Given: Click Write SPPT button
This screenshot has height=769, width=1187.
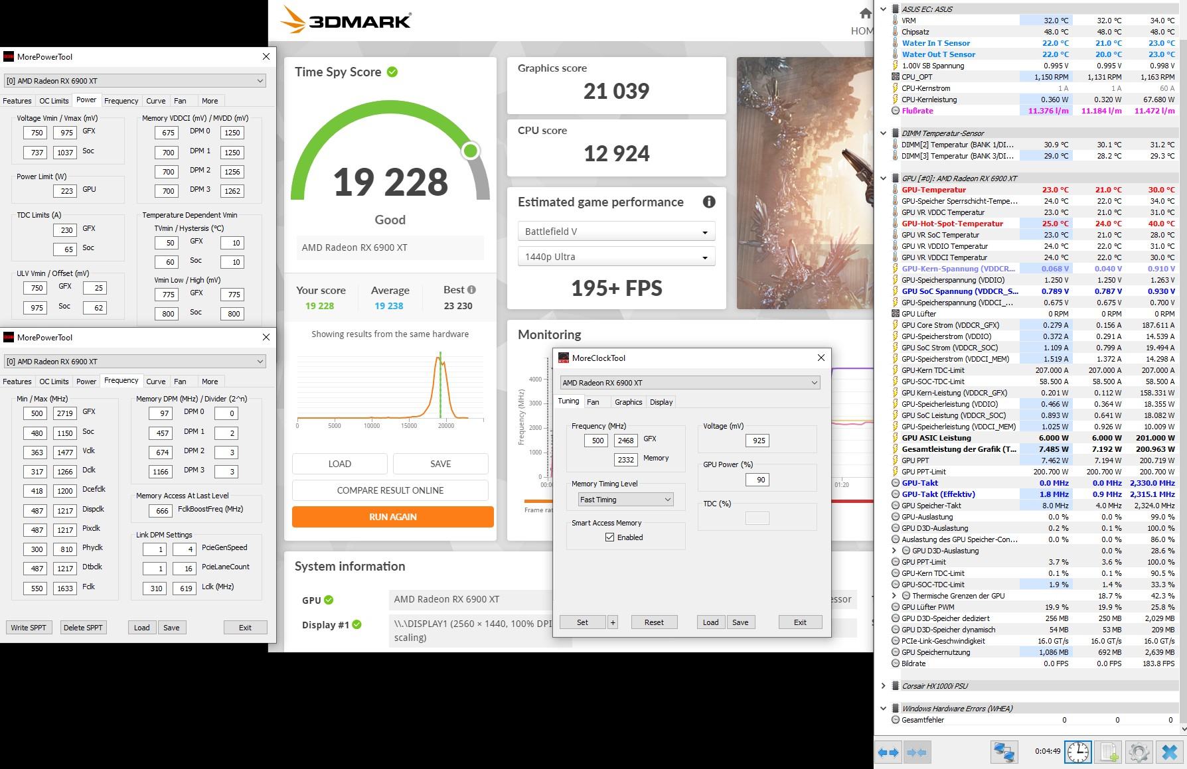Looking at the screenshot, I should click(x=29, y=628).
